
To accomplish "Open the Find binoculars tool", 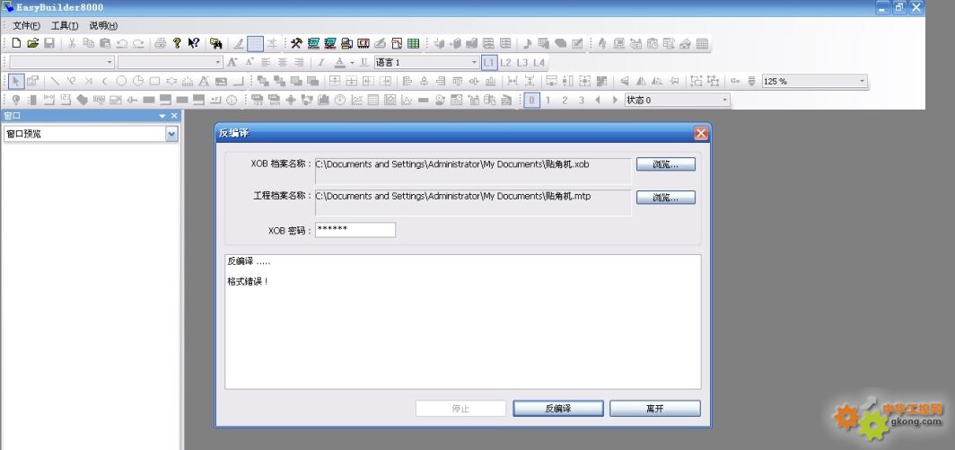I will pyautogui.click(x=215, y=43).
